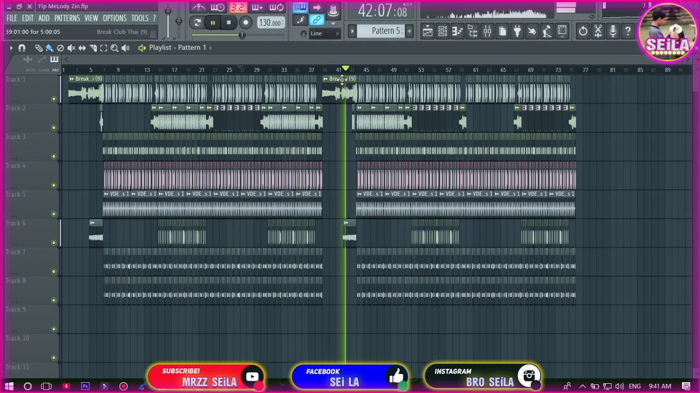Toggle loop recording button
The width and height of the screenshot is (700, 393).
(x=277, y=8)
